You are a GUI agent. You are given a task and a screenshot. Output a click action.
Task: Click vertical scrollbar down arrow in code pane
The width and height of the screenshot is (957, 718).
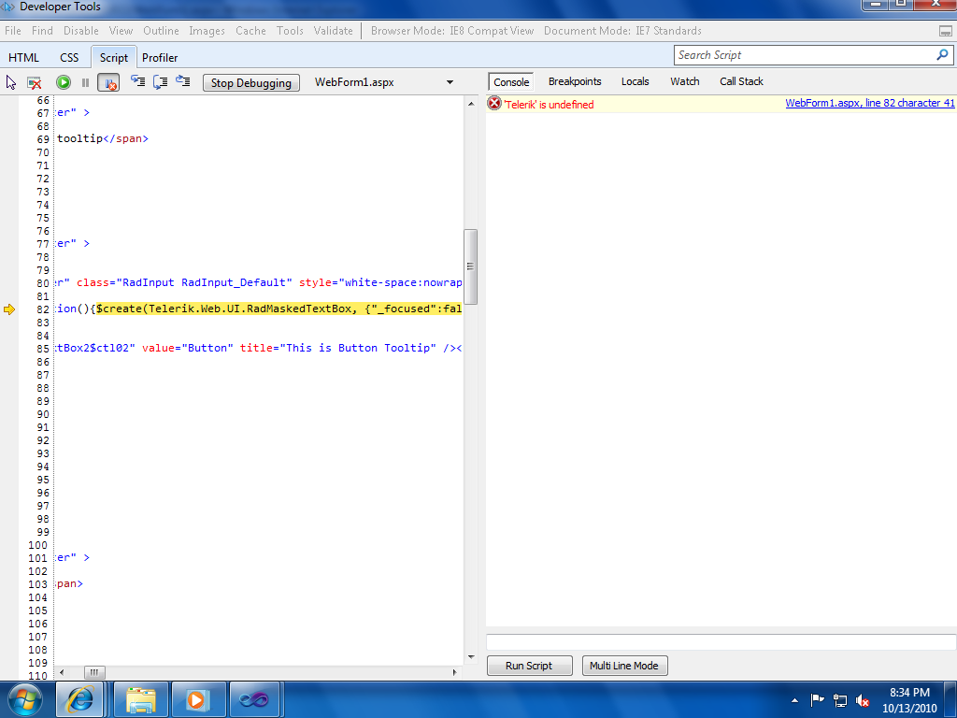pyautogui.click(x=471, y=657)
